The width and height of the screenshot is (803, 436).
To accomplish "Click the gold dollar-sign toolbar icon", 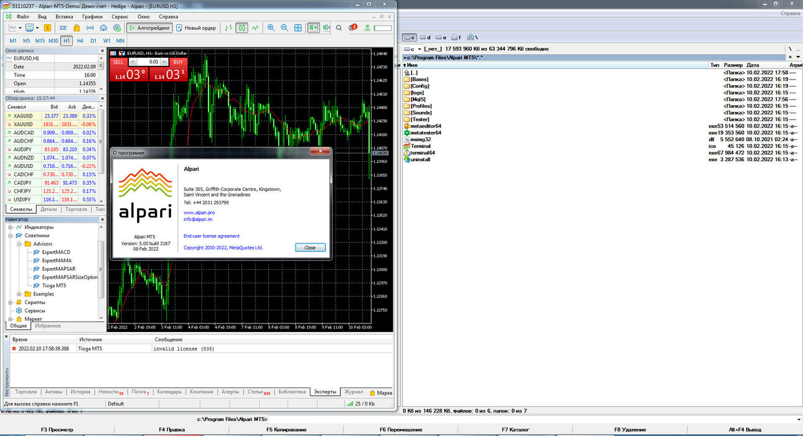I will pyautogui.click(x=47, y=28).
